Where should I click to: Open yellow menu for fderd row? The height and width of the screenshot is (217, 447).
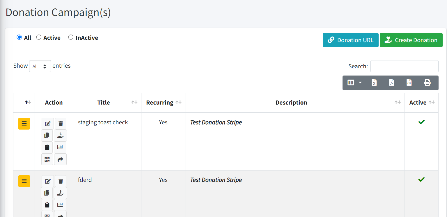pyautogui.click(x=24, y=181)
